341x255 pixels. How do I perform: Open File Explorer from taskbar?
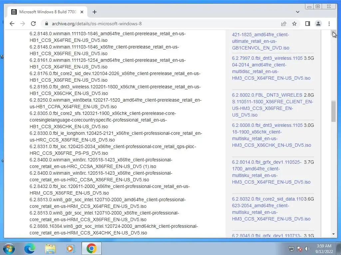(50, 248)
